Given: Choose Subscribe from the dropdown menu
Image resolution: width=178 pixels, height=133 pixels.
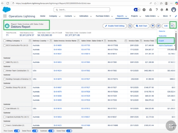Looking at the screenshot, I should tap(162, 36).
